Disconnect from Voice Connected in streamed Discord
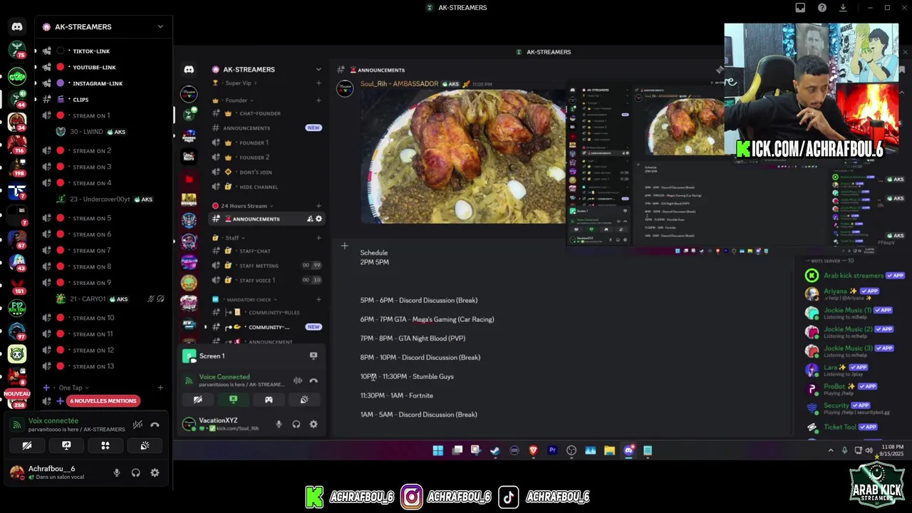The height and width of the screenshot is (513, 912). pos(313,380)
